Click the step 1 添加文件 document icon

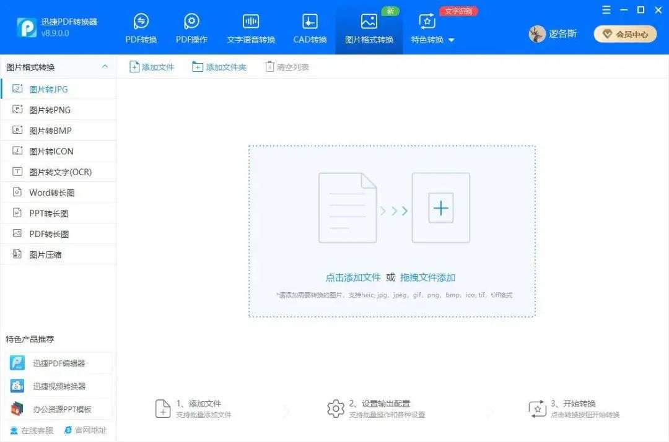[x=163, y=409]
